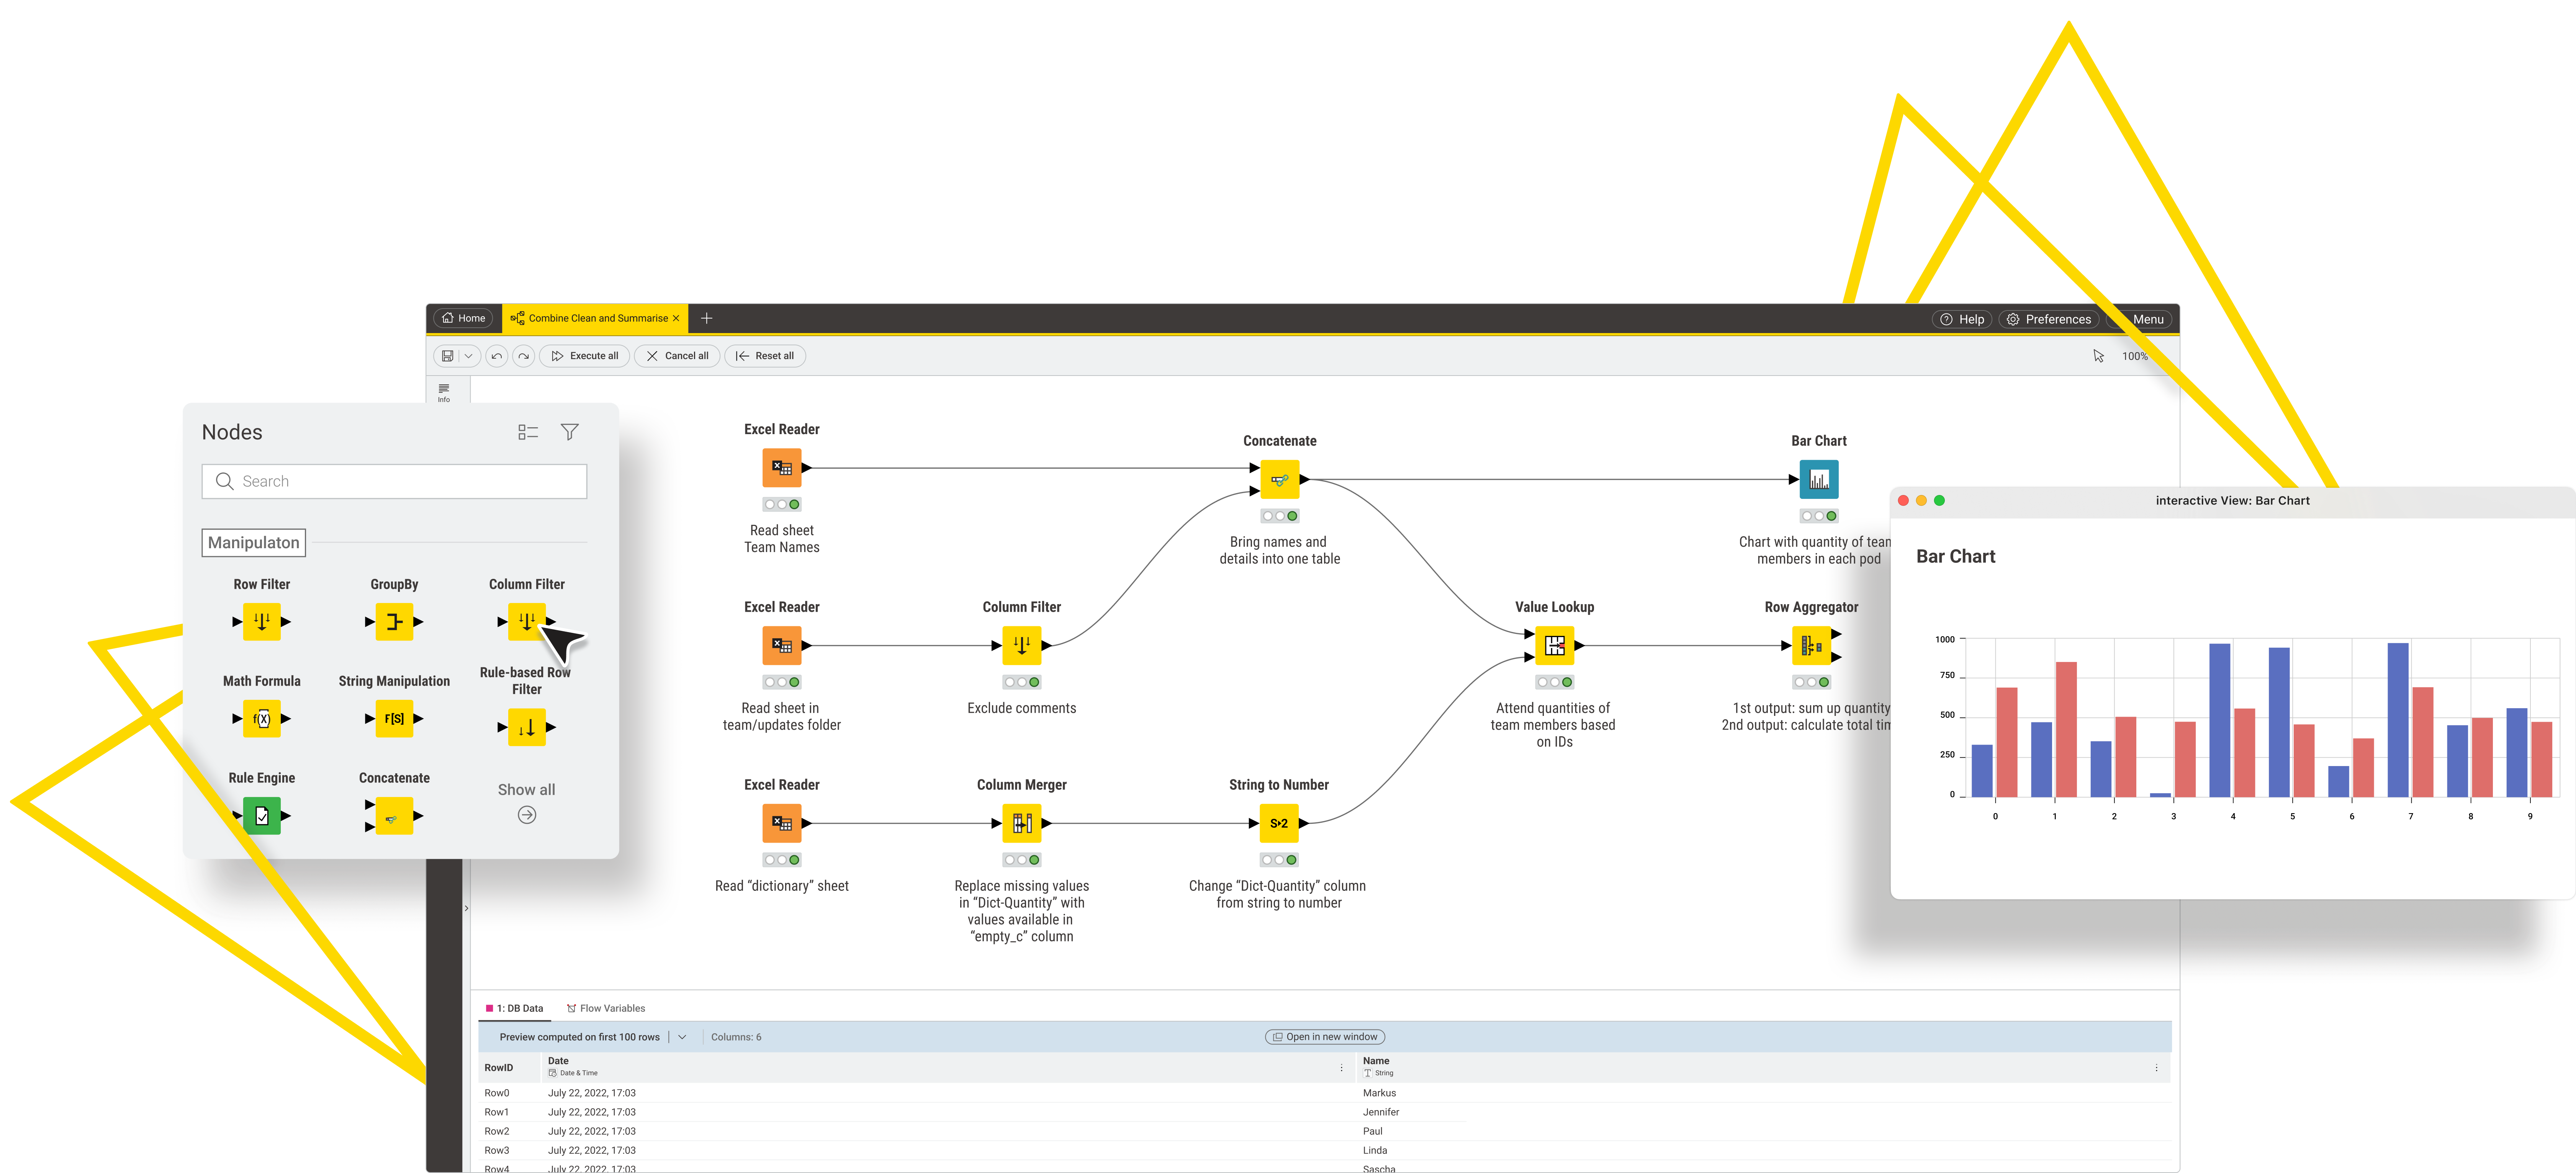Go to the Home tab
2576x1173 pixels.
tap(463, 318)
